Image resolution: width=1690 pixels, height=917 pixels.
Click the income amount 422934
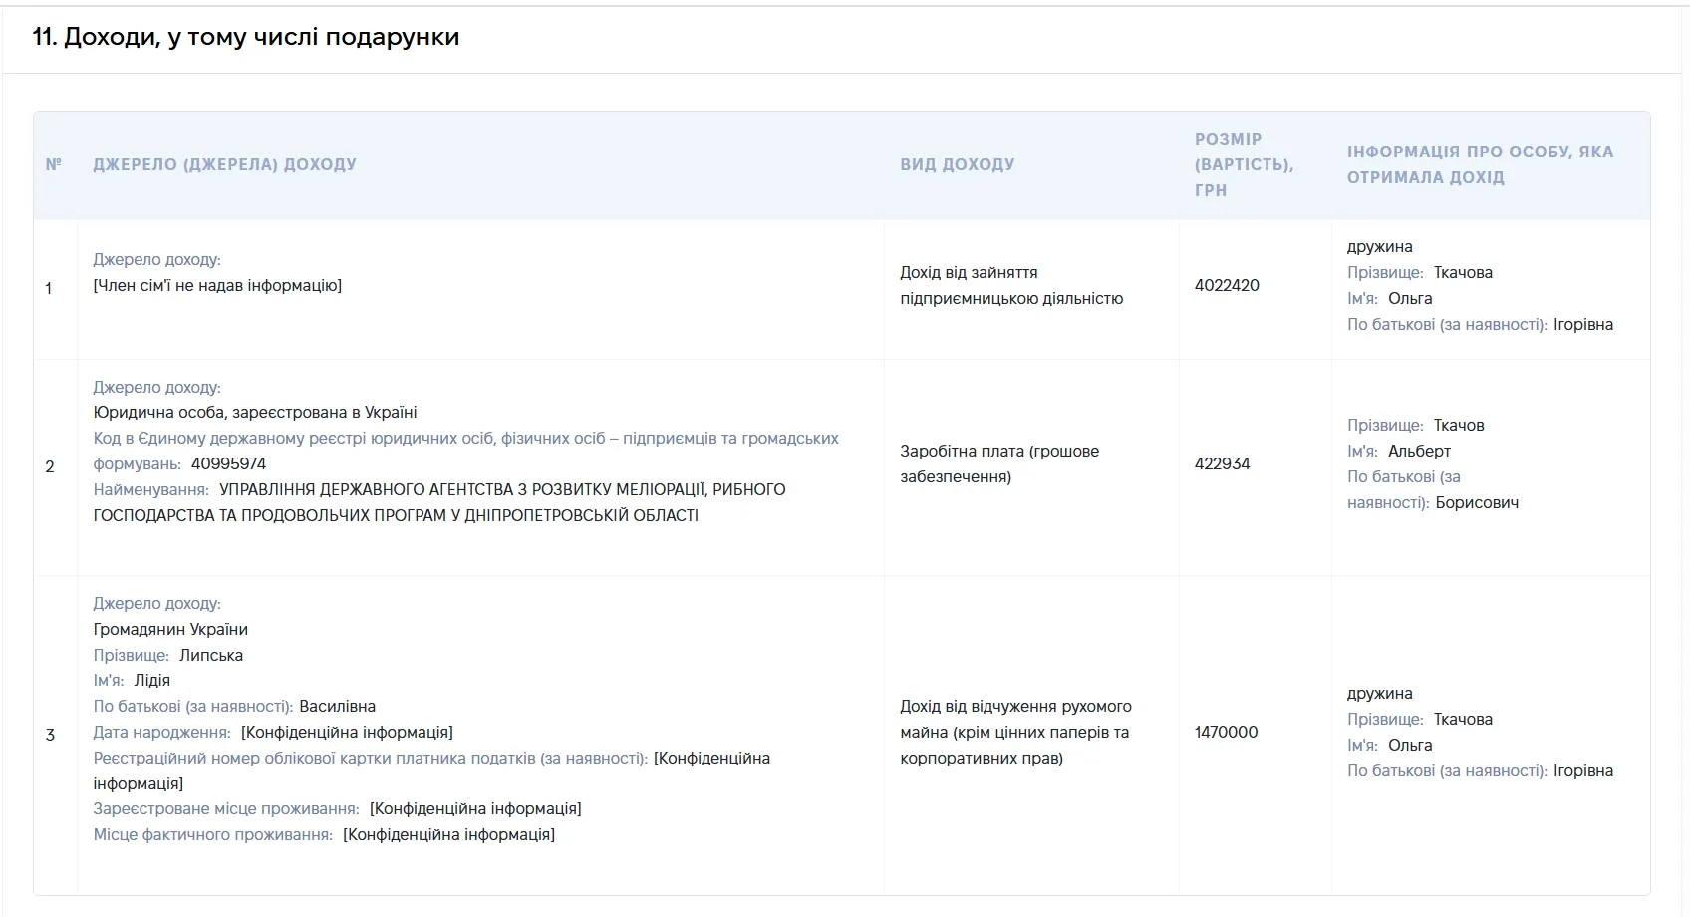coord(1222,463)
